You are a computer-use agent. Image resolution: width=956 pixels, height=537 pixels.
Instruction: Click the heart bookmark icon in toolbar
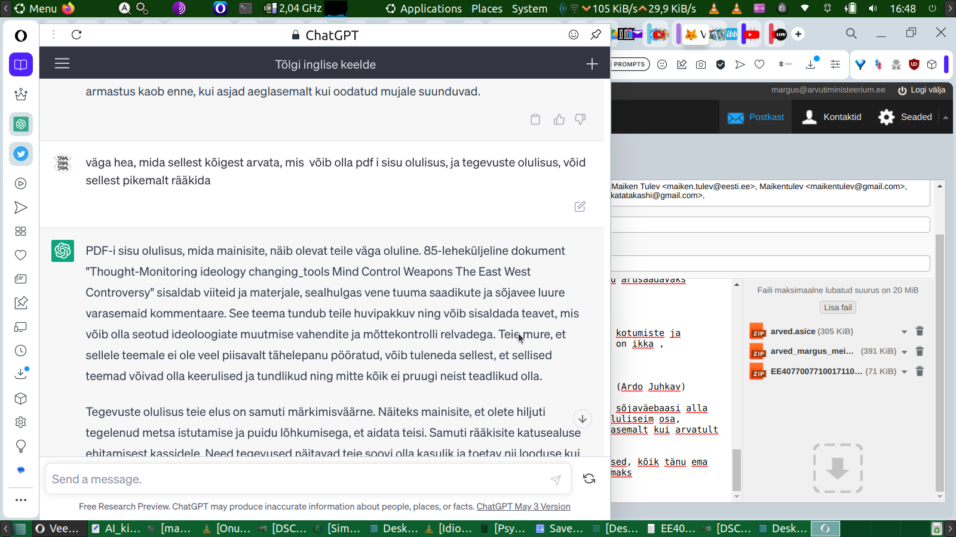click(x=759, y=64)
